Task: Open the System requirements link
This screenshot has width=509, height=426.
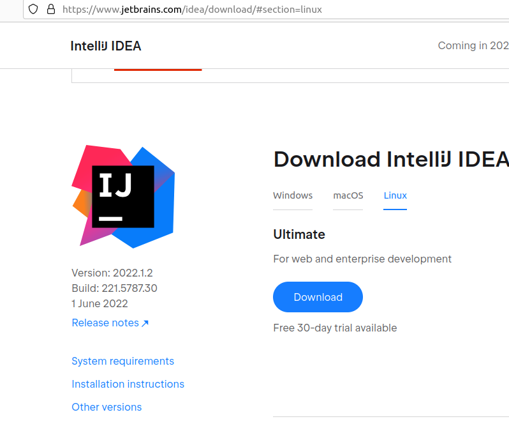Action: coord(122,361)
